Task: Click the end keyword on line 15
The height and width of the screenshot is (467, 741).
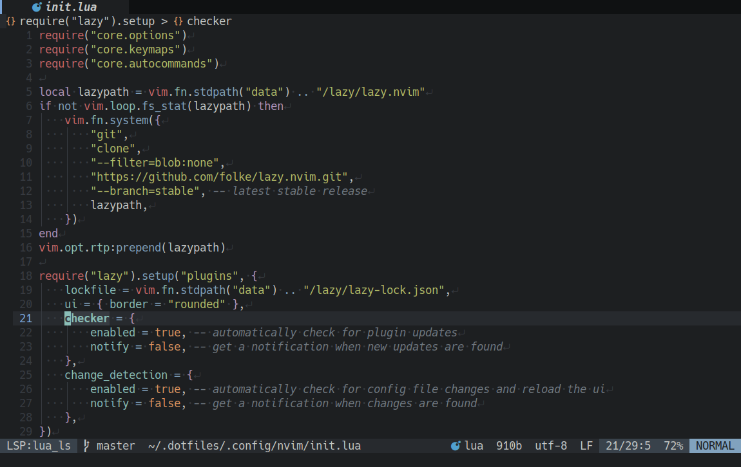Action: [x=49, y=233]
